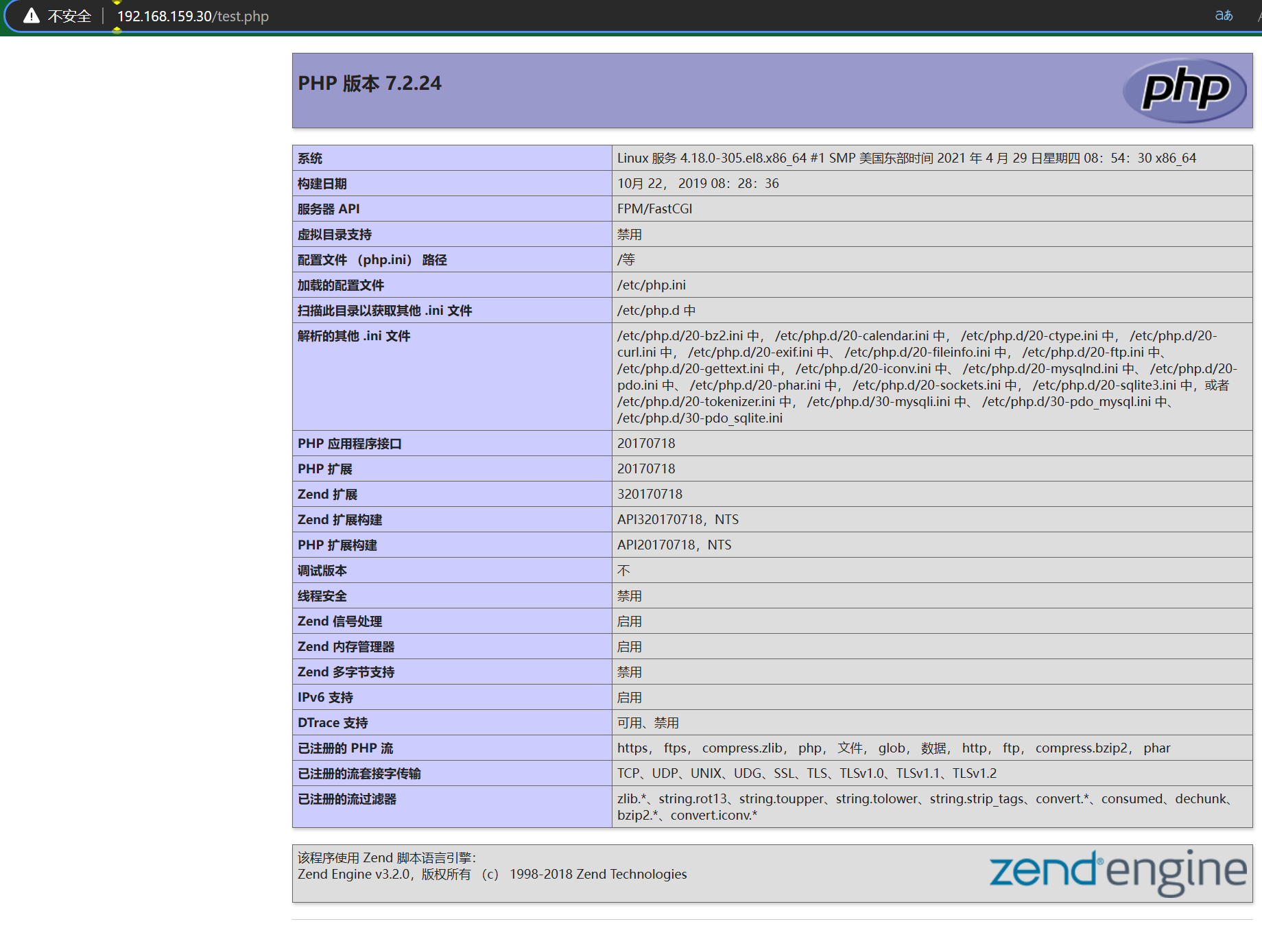This screenshot has height=926, width=1262.
Task: Click the PHP 版本 7.2.24 heading
Action: point(370,83)
